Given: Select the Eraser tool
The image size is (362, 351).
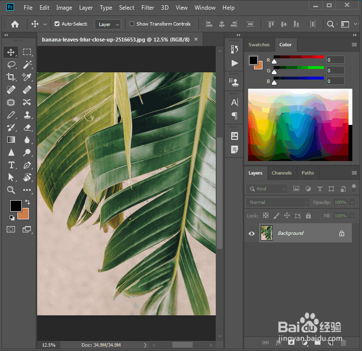Looking at the screenshot, I should [27, 127].
